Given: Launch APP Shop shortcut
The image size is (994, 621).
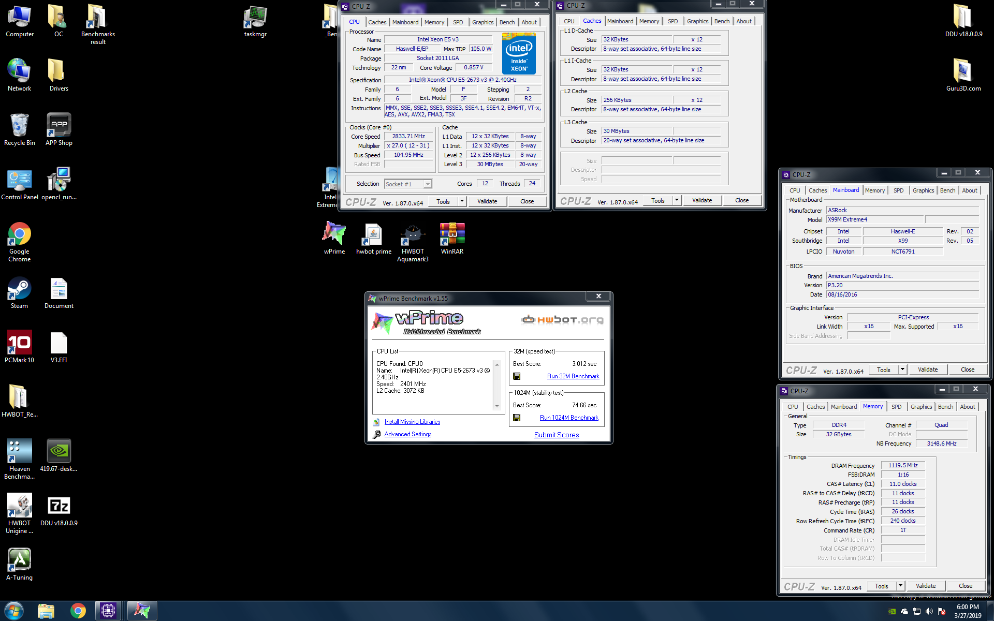Looking at the screenshot, I should [59, 129].
